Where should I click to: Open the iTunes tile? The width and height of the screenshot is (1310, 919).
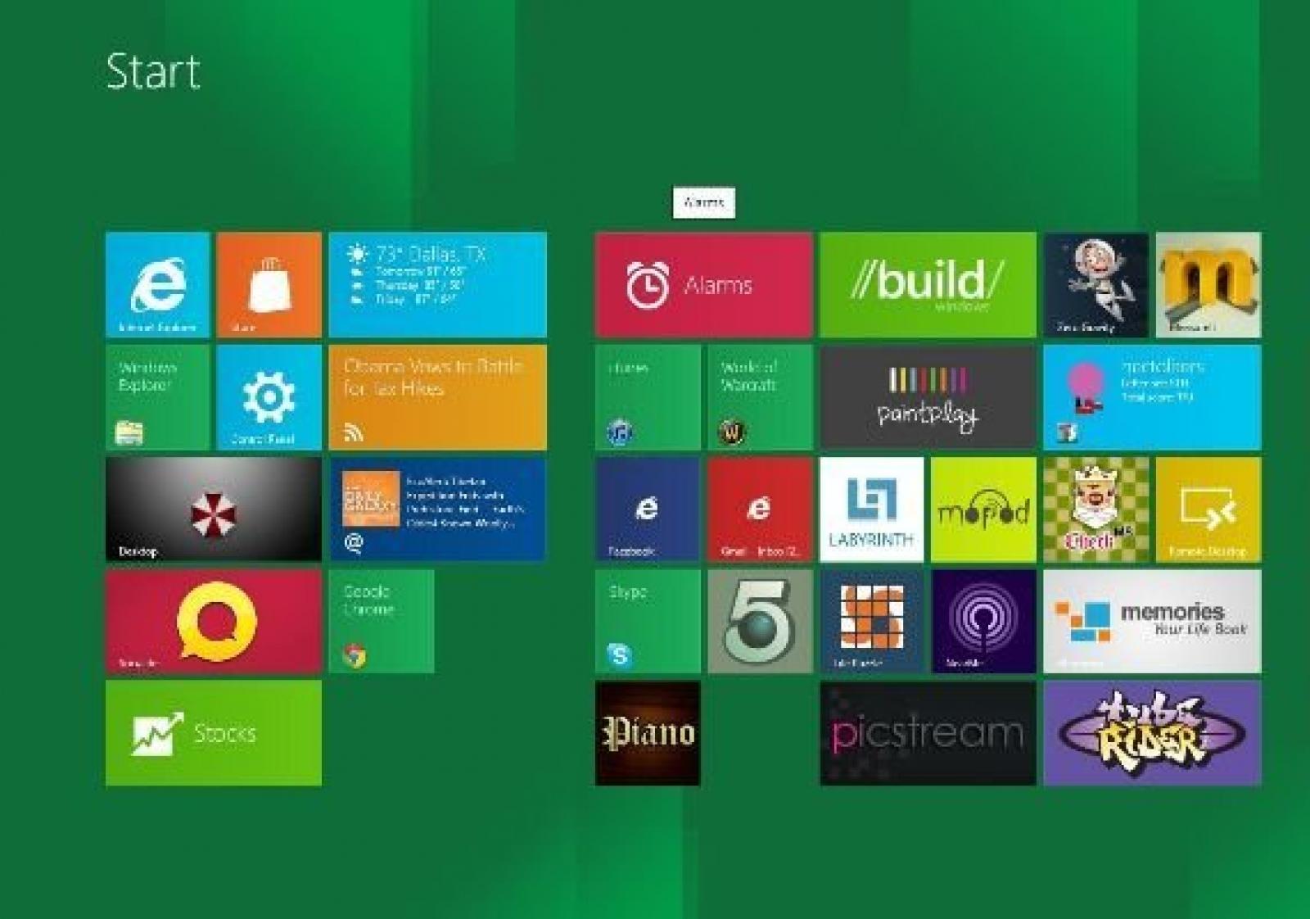[x=647, y=397]
